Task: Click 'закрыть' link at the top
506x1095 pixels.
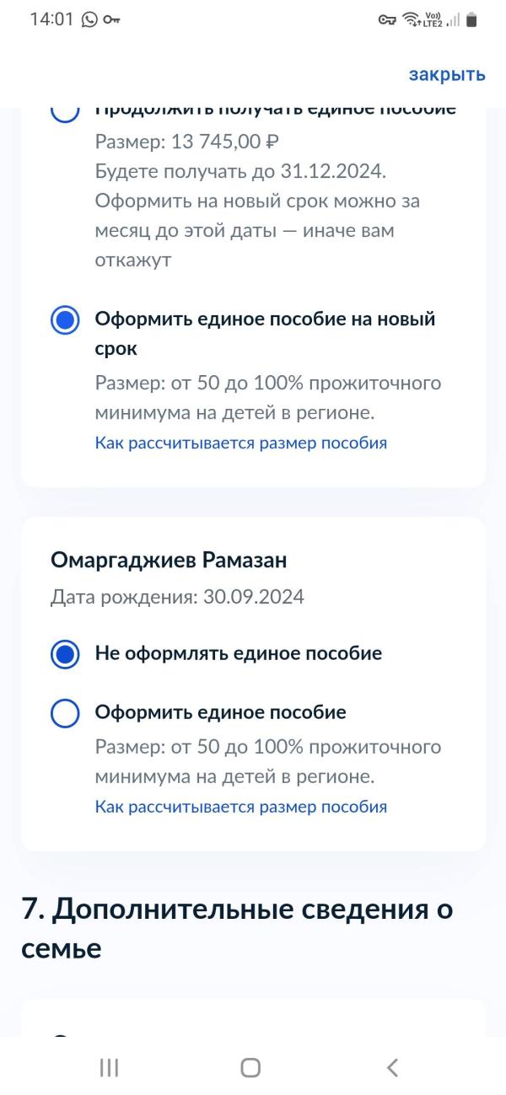Action: [447, 74]
